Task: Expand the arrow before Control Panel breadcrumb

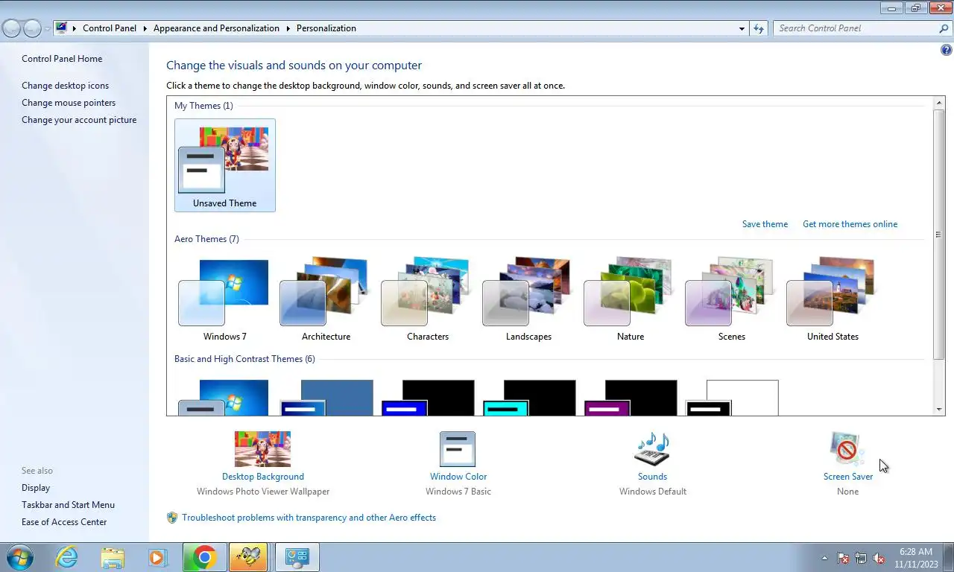Action: pyautogui.click(x=75, y=28)
